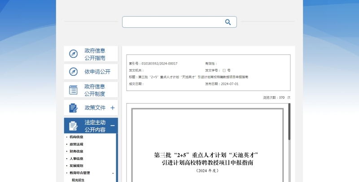The image size is (359, 182).
Task: Click the magnifier search icon
Action: [x=228, y=22]
